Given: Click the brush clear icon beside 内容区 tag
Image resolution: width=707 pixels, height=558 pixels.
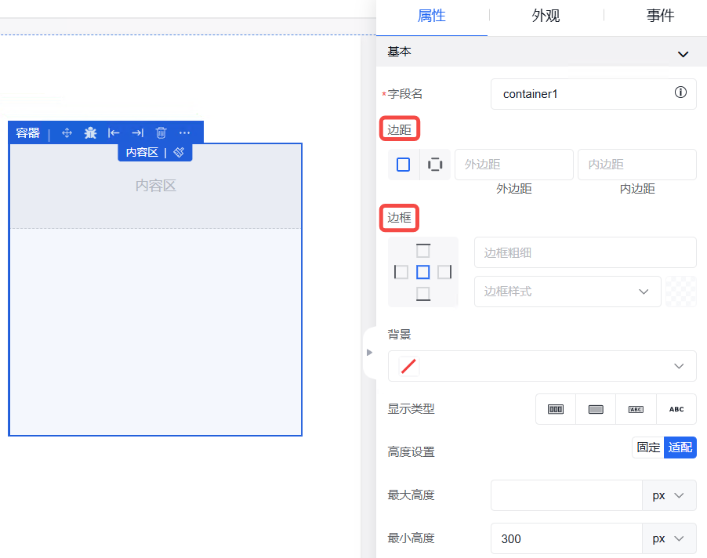Looking at the screenshot, I should [x=179, y=152].
